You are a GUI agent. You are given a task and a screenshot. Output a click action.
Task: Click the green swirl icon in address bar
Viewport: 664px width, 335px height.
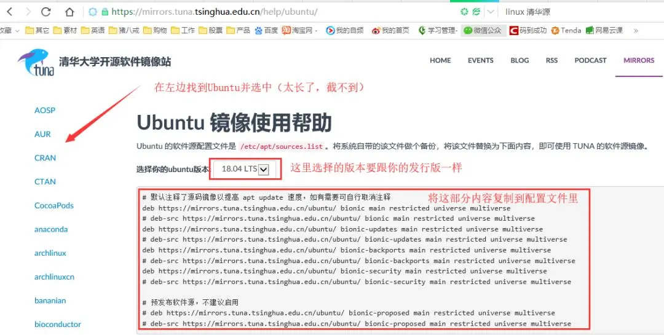point(465,12)
